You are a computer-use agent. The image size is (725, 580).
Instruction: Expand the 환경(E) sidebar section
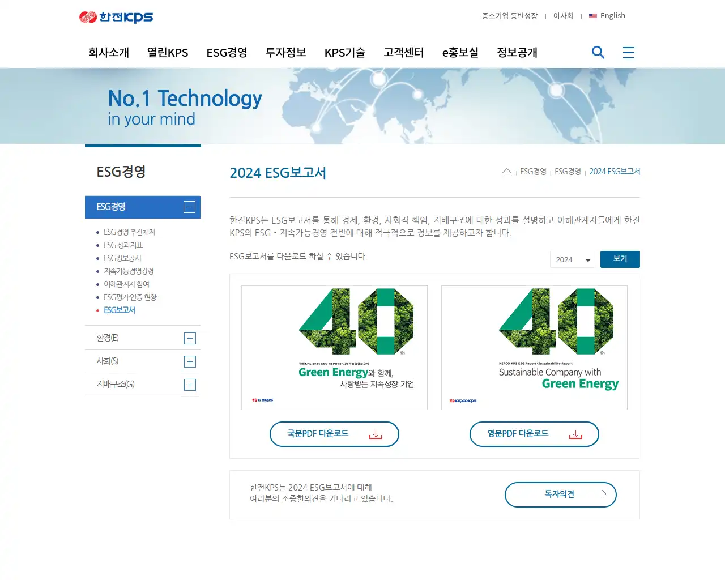click(190, 339)
